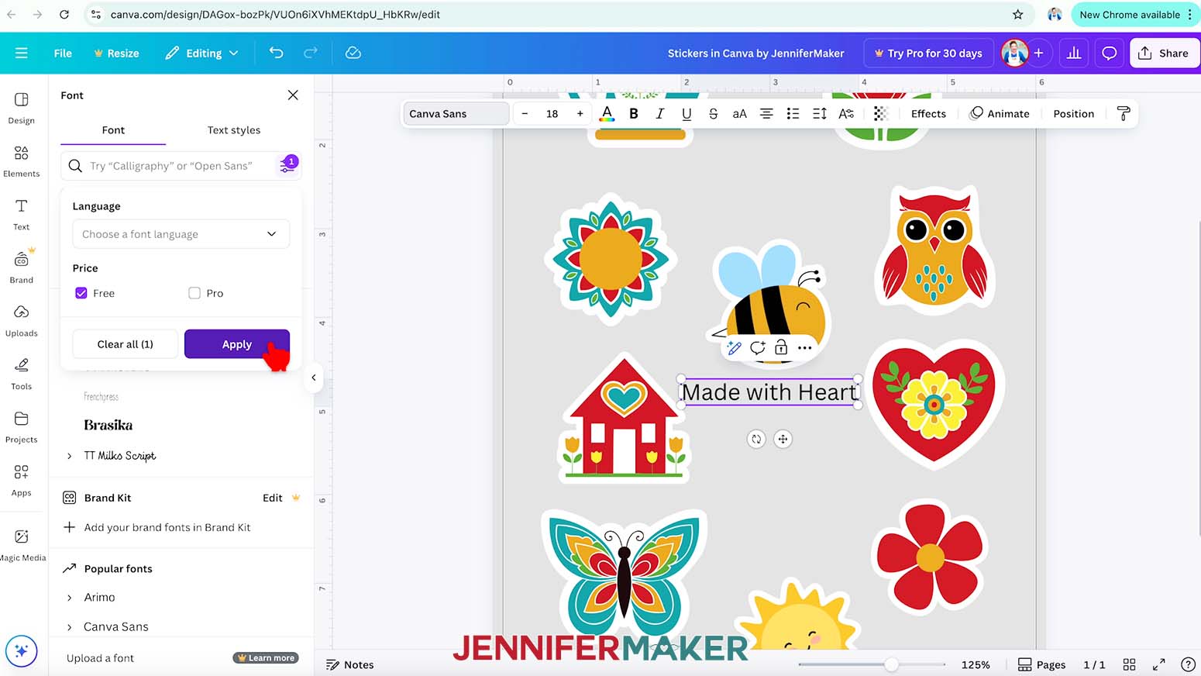This screenshot has width=1201, height=676.
Task: Click the Animate button
Action: [1000, 114]
